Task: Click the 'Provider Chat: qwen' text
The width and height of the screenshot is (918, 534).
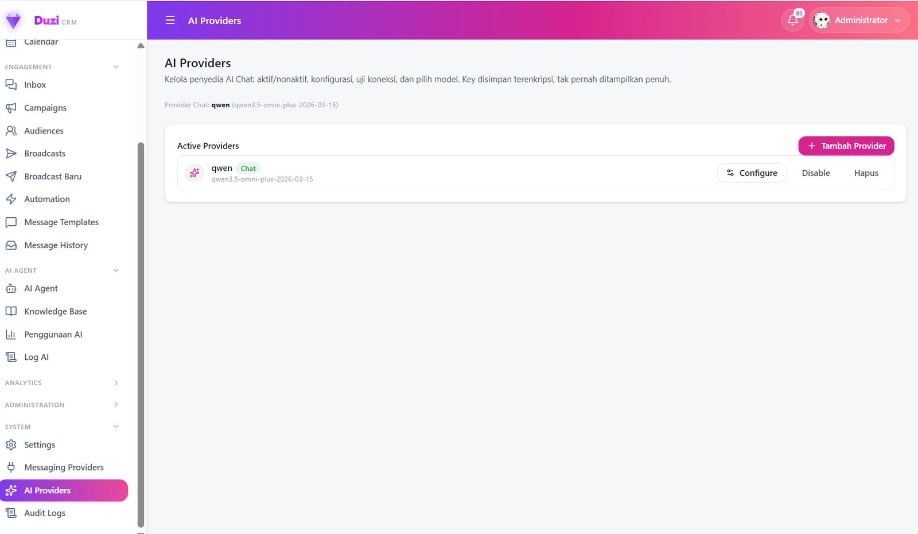Action: click(197, 105)
